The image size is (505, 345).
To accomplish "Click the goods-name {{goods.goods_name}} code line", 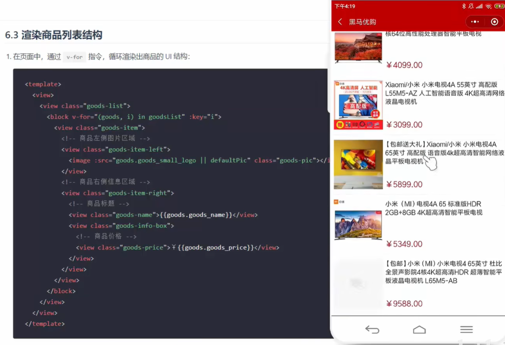I will 163,215.
